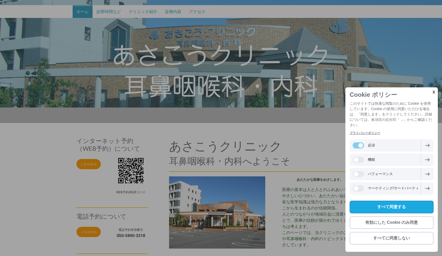Reject cookies via すべてに同意しない

coord(391,238)
